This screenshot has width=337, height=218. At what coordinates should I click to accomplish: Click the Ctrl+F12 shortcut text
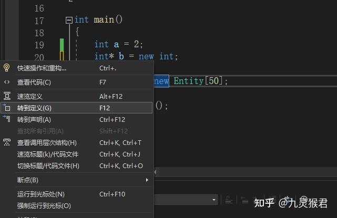112,120
